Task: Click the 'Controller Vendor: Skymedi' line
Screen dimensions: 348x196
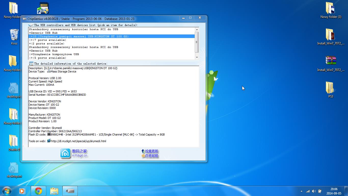Action: [x=45, y=128]
